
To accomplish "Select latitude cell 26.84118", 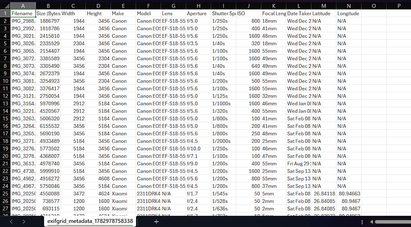I will coord(324,193).
